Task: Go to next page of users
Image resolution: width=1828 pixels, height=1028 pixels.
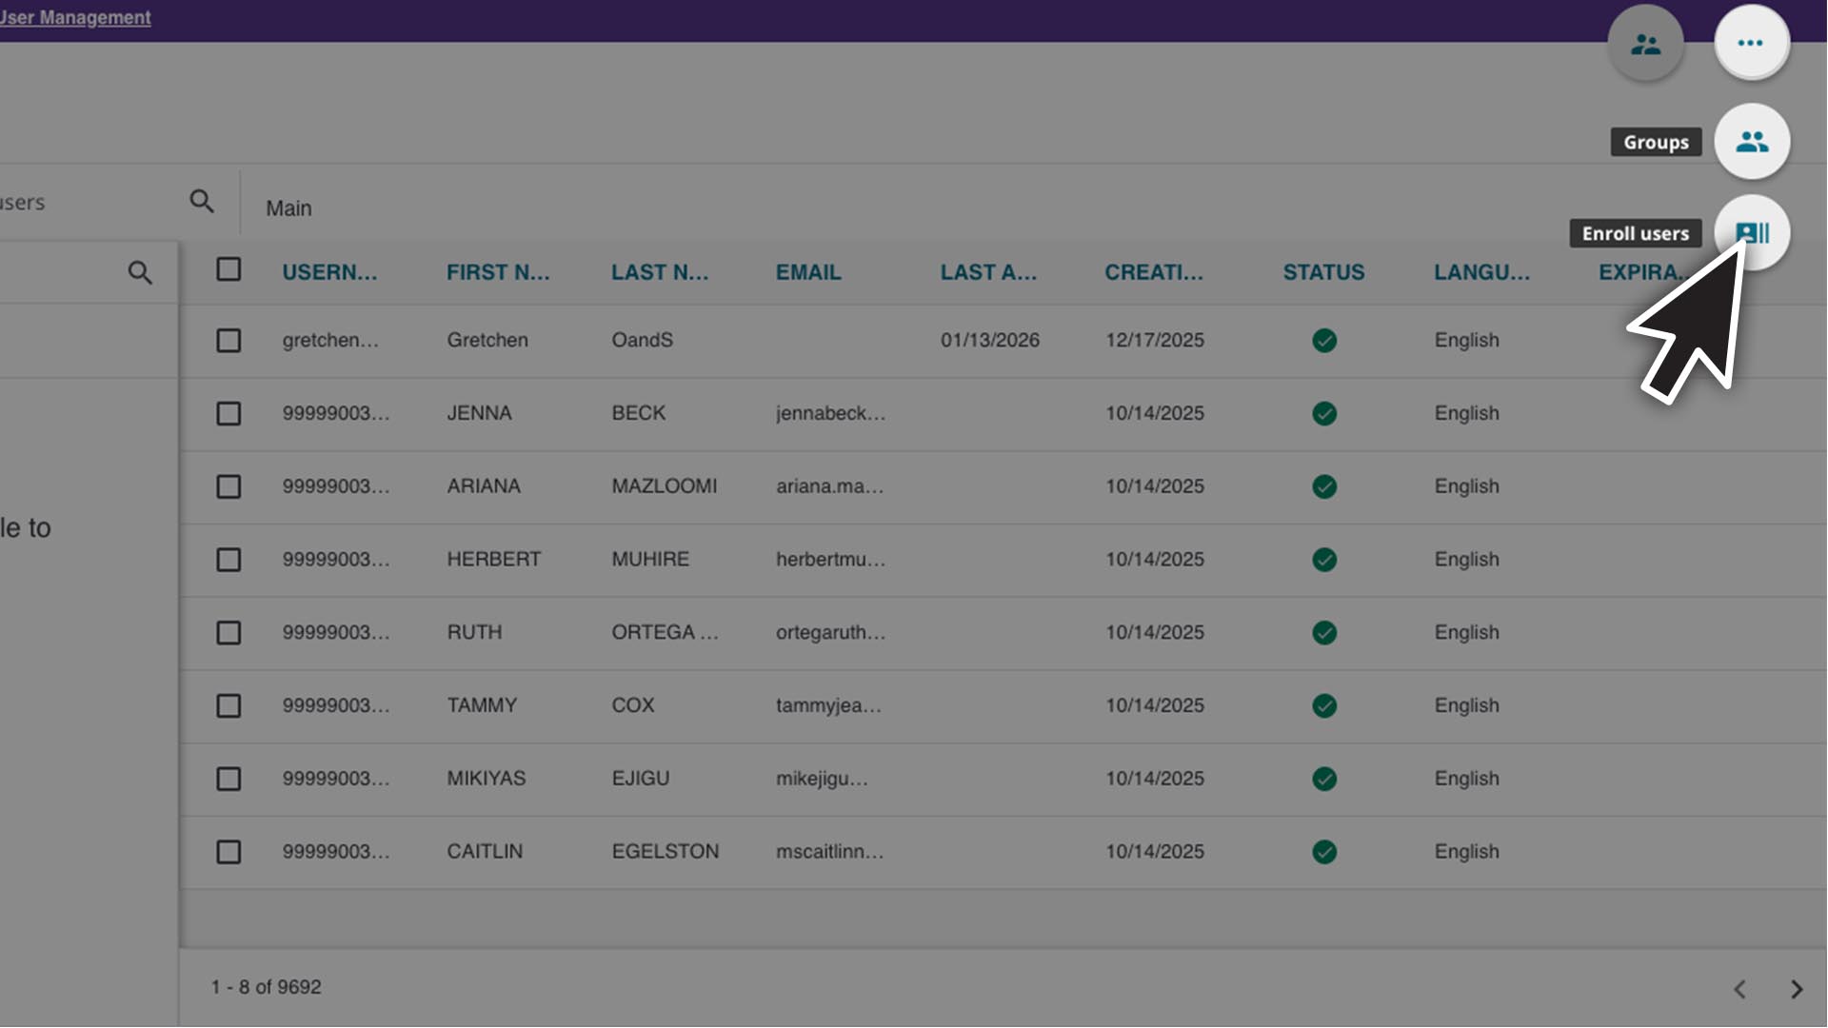Action: coord(1797,990)
